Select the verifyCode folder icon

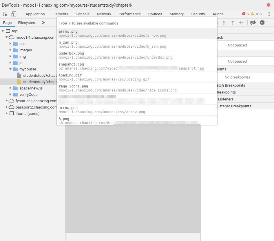(16, 95)
